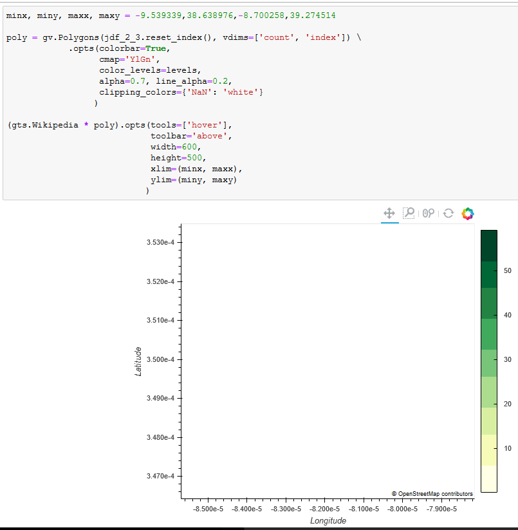Screen dimensions: 518x530
Task: Open the Bokeh logo in the toolbar
Action: (467, 213)
